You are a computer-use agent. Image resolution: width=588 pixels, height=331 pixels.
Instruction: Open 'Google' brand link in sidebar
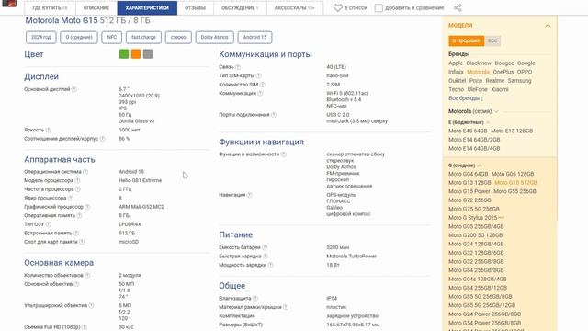526,63
